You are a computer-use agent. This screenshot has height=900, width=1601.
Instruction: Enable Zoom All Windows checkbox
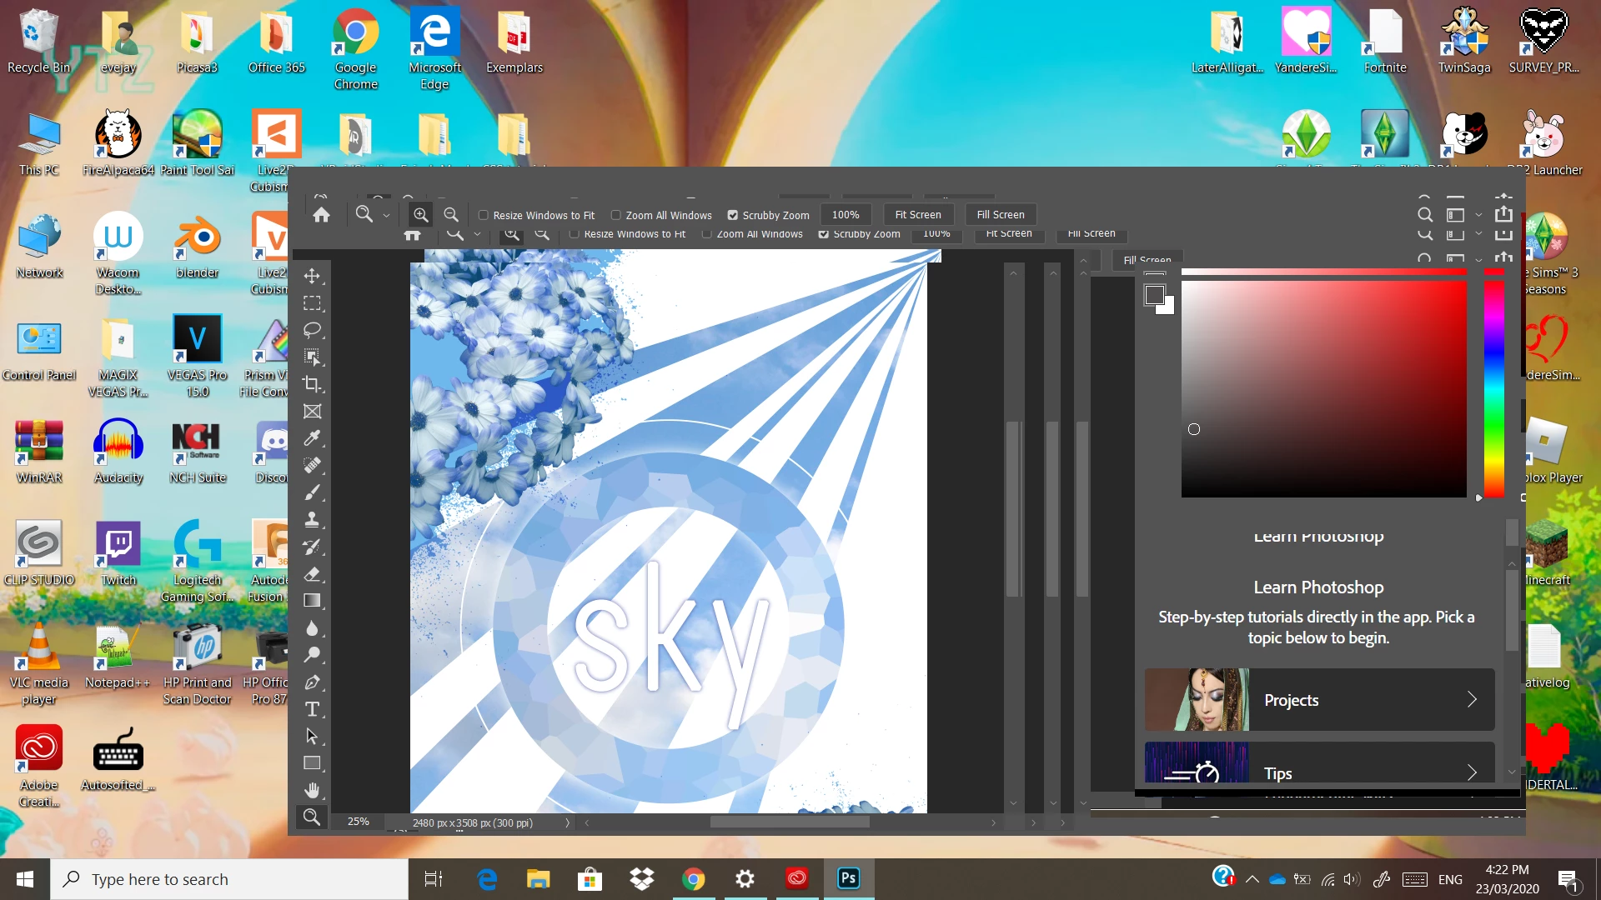click(x=616, y=215)
